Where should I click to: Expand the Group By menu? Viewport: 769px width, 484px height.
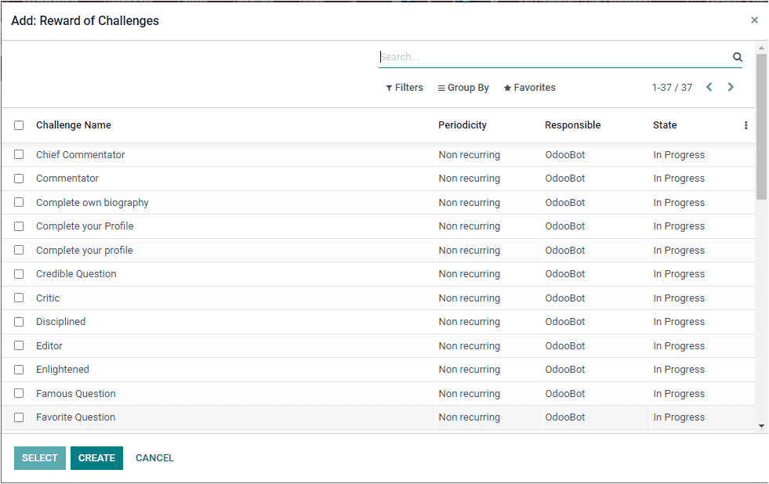[462, 88]
